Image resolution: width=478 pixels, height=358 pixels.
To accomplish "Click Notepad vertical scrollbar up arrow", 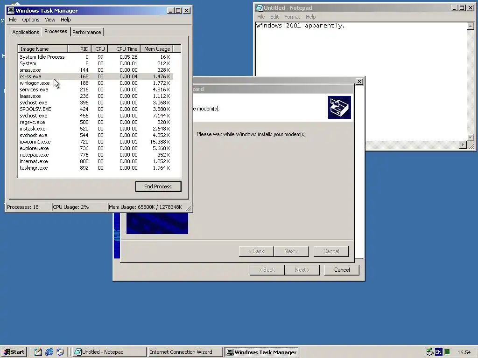I will 471,26.
